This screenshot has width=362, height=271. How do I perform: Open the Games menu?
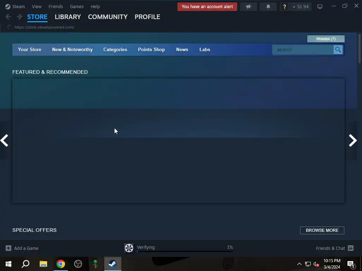pyautogui.click(x=77, y=7)
